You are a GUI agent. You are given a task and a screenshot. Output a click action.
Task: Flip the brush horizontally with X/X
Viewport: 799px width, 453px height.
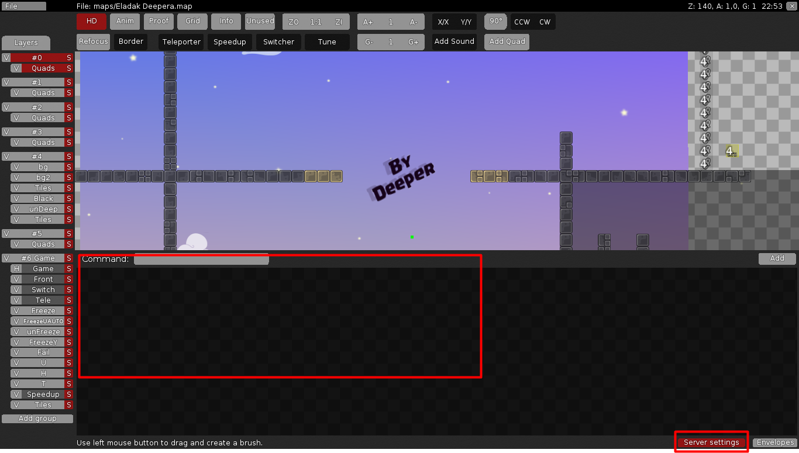tap(442, 21)
